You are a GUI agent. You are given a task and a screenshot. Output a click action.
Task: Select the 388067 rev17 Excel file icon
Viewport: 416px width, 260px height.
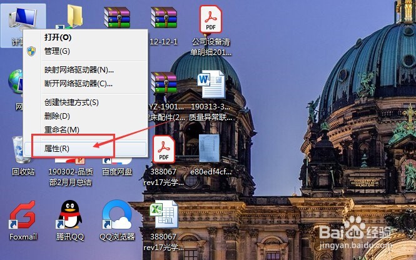coord(164,214)
